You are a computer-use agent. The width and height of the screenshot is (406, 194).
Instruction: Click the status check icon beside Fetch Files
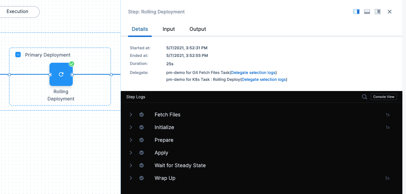(x=142, y=115)
